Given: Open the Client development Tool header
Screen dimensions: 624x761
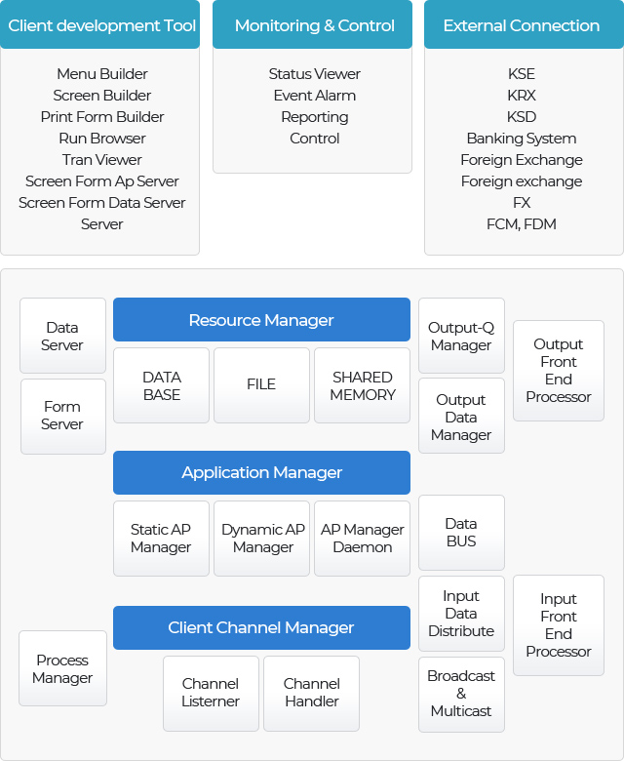Looking at the screenshot, I should click(99, 24).
